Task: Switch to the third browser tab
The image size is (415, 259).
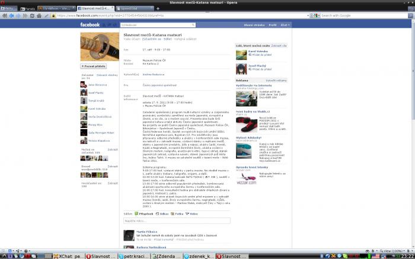Action: pos(135,8)
